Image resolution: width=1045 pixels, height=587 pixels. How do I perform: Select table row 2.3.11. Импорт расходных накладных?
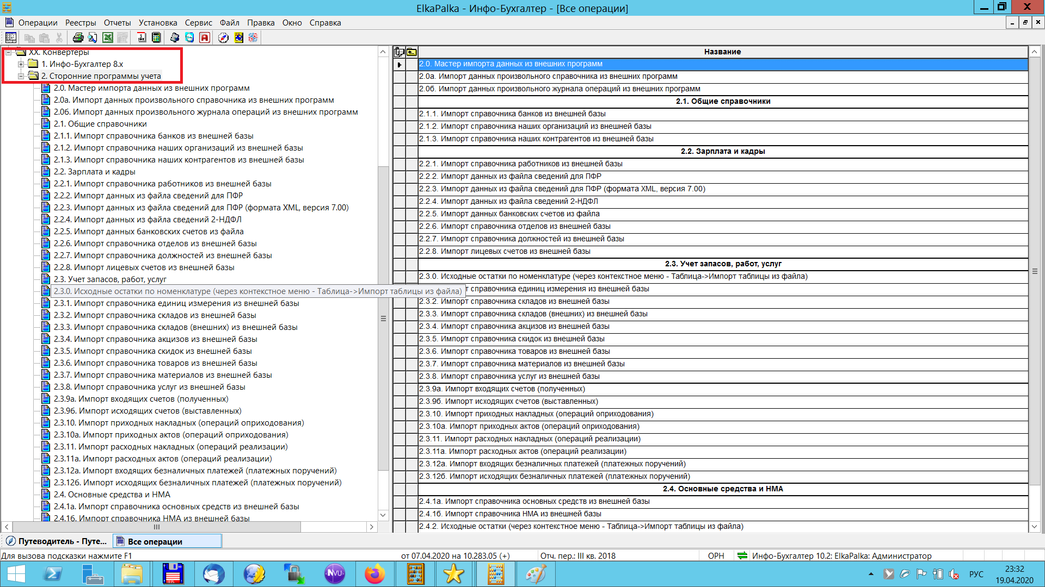tap(723, 439)
